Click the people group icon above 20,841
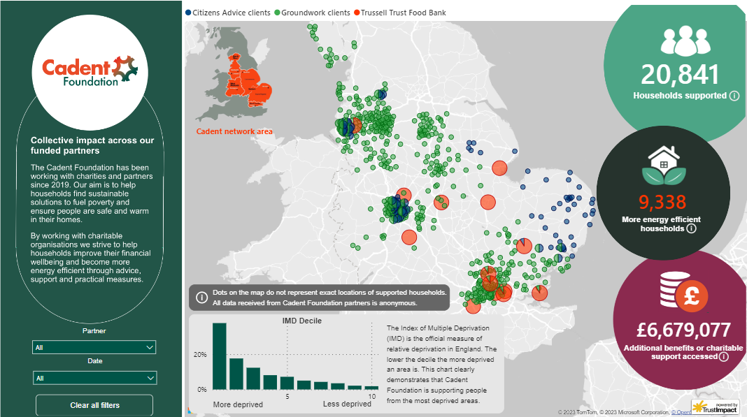The width and height of the screenshot is (747, 417). [680, 42]
